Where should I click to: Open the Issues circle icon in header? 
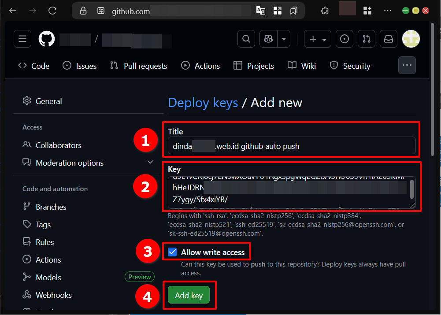345,39
